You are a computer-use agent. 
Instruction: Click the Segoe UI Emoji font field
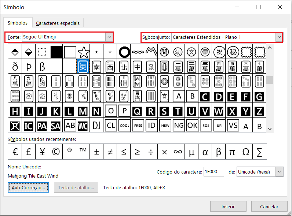coord(64,37)
